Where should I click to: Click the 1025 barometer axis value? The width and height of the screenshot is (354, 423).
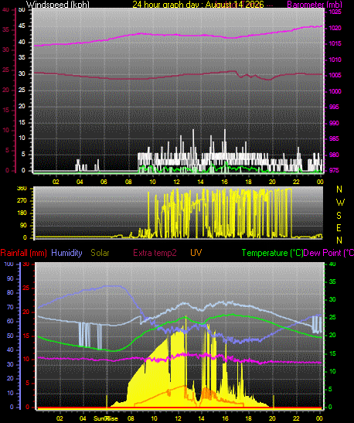pos(335,12)
